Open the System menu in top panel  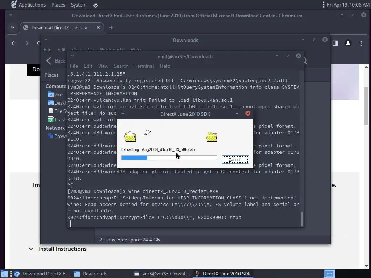click(x=79, y=5)
